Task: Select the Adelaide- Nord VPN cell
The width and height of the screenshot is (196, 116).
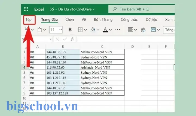Action: (102, 67)
